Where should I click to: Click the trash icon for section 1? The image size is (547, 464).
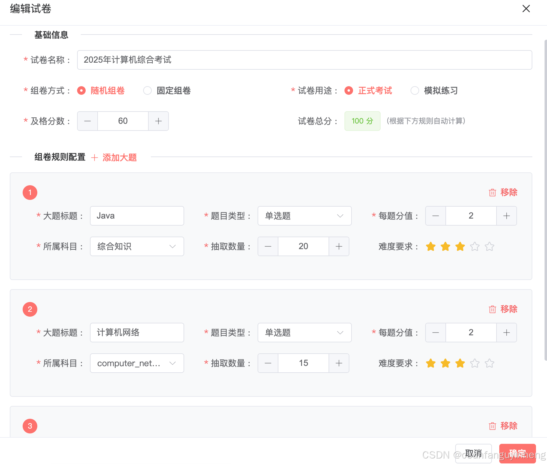tap(492, 193)
